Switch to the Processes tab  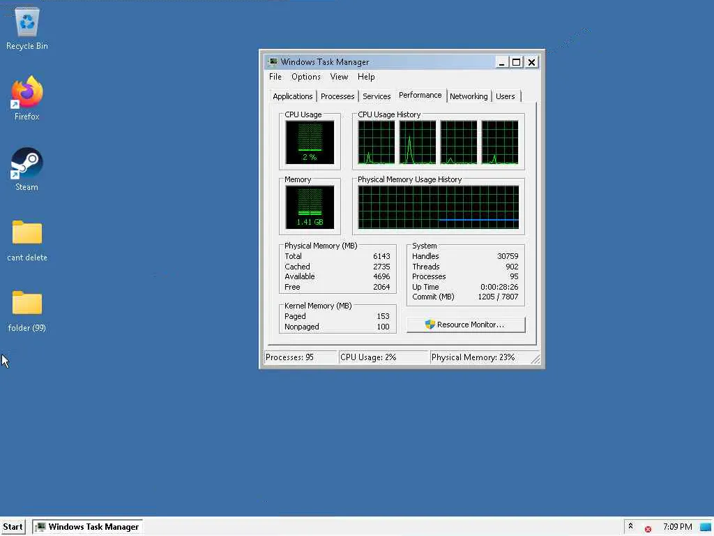click(337, 96)
